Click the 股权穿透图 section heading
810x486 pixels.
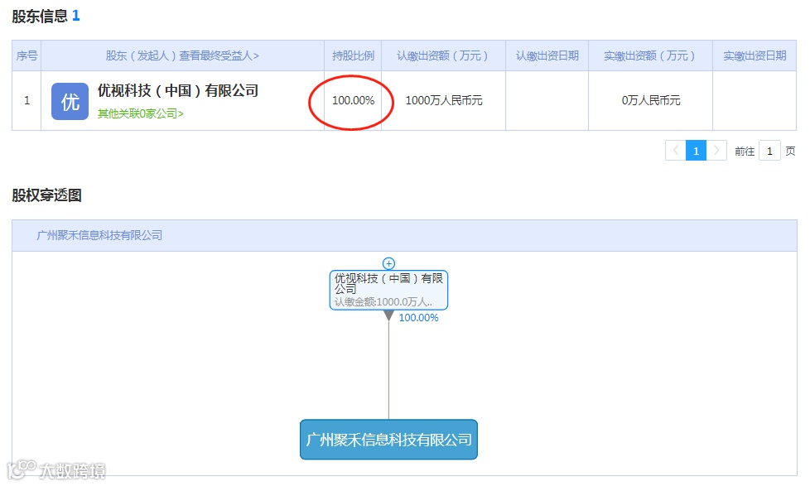[x=46, y=195]
